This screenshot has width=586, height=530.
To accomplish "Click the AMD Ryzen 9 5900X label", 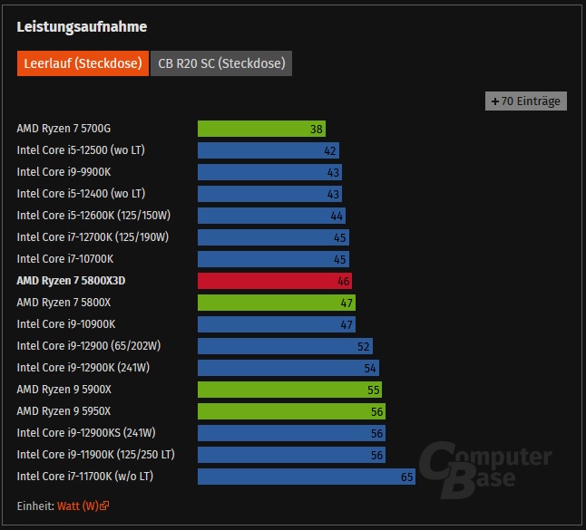I will tap(63, 390).
